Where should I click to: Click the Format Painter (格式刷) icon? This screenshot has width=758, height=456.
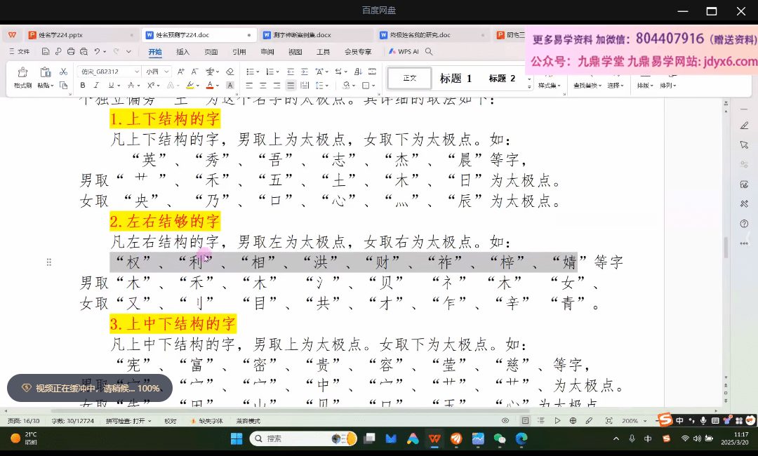(22, 72)
